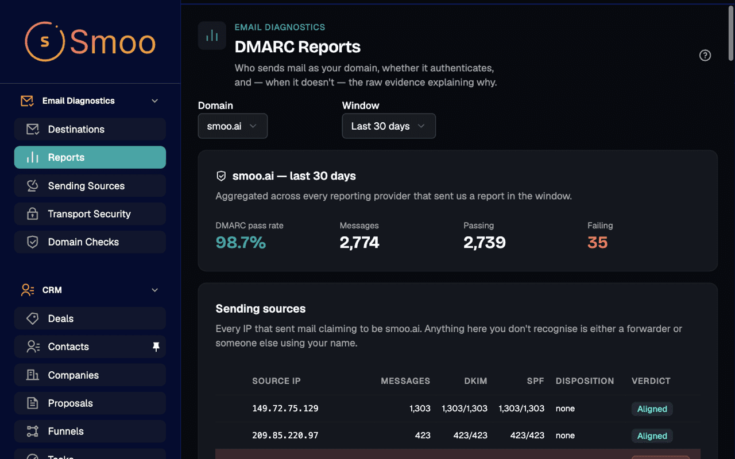Click the Aligned badge for 149.72.75.129

(x=652, y=409)
